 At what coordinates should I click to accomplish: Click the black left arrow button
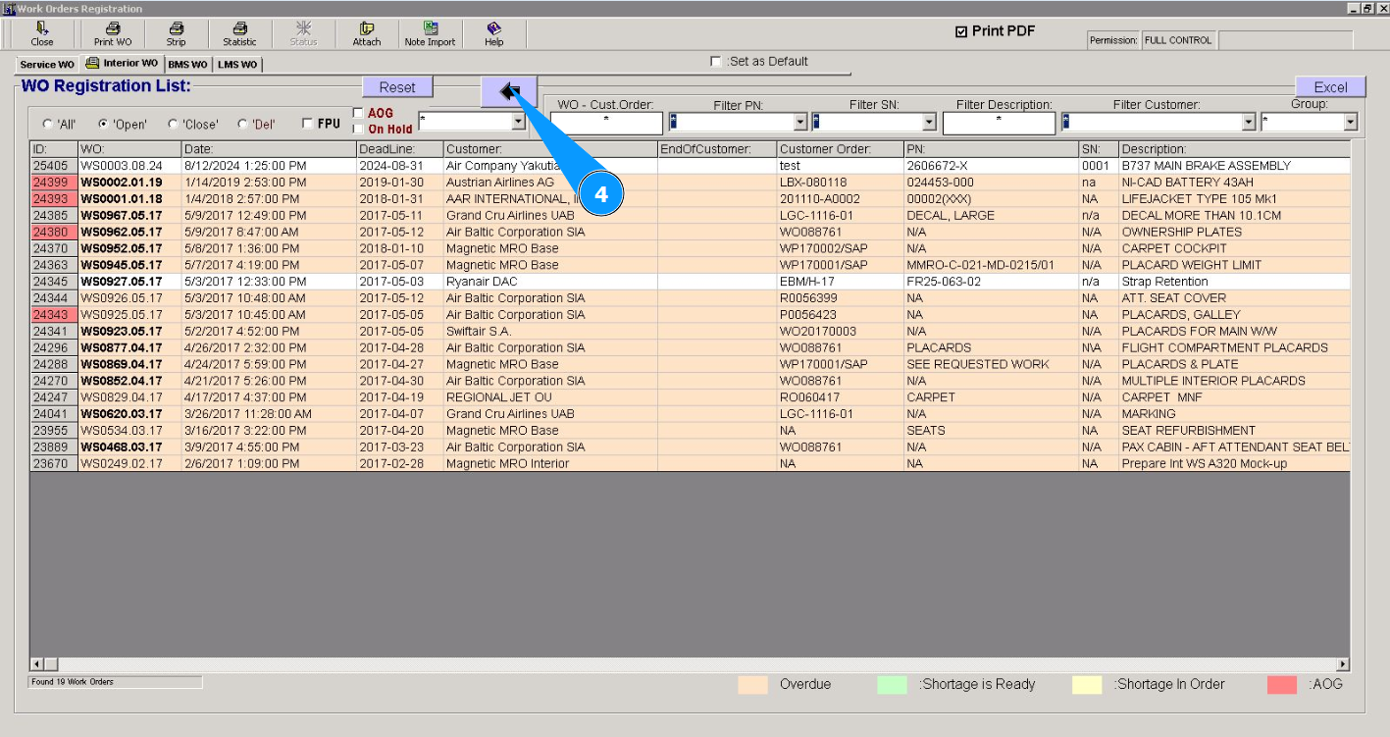pyautogui.click(x=509, y=91)
